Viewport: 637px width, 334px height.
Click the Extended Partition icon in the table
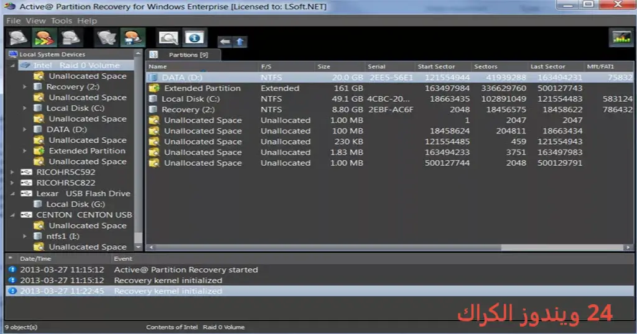point(154,88)
